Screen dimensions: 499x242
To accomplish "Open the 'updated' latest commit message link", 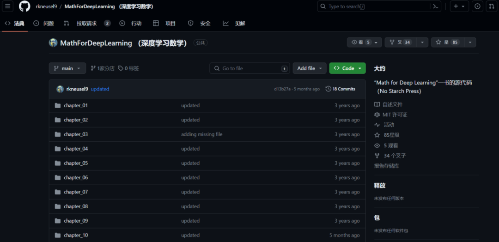I will 100,89.
